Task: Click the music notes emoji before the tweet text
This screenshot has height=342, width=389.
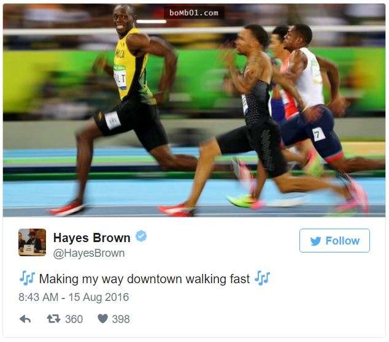Action: click(27, 278)
